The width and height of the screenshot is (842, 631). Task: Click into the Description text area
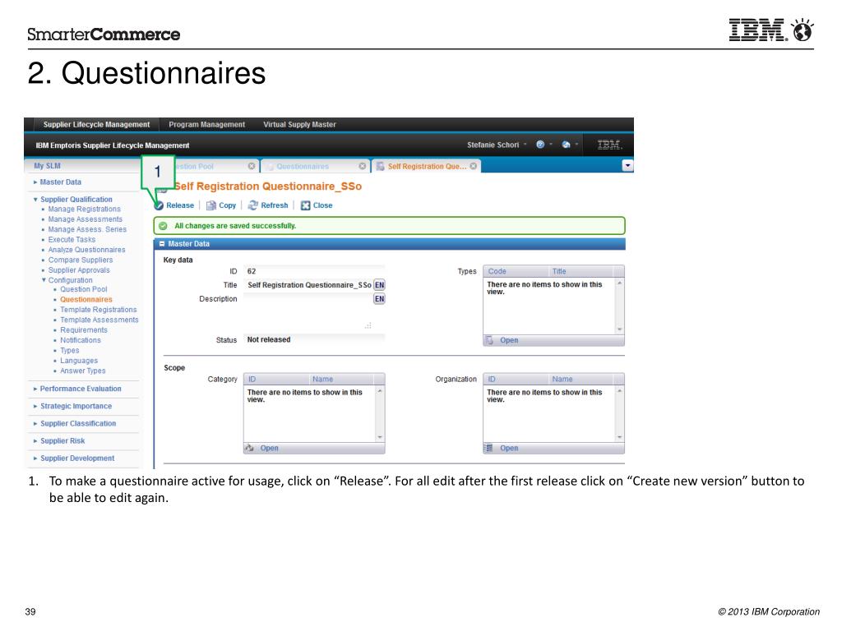tap(308, 311)
